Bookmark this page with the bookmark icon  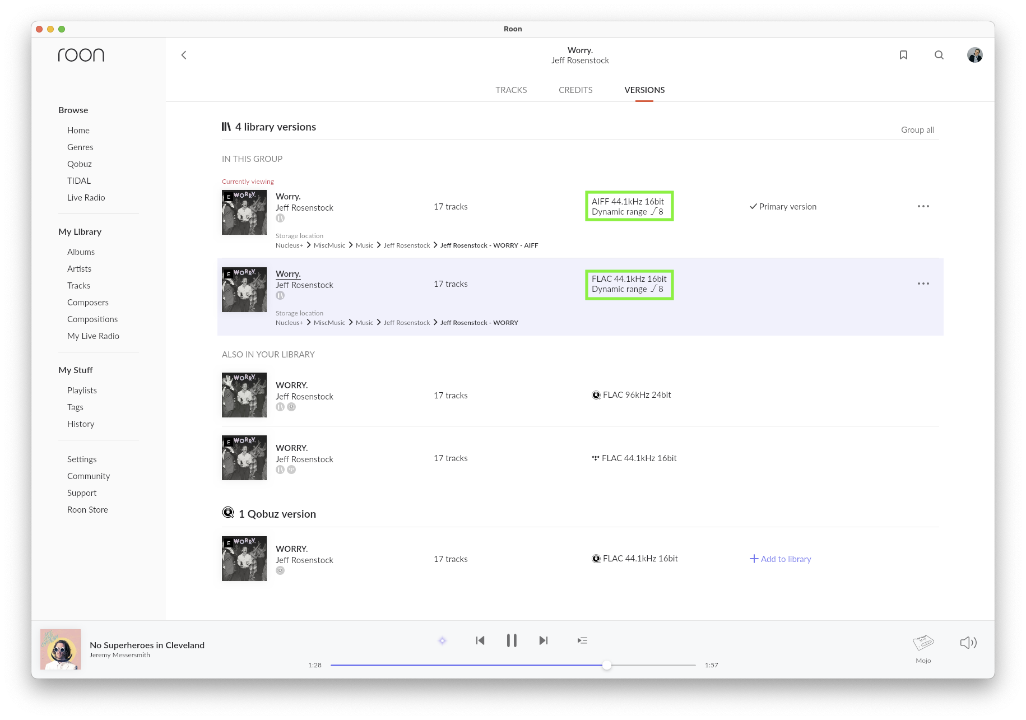tap(903, 55)
